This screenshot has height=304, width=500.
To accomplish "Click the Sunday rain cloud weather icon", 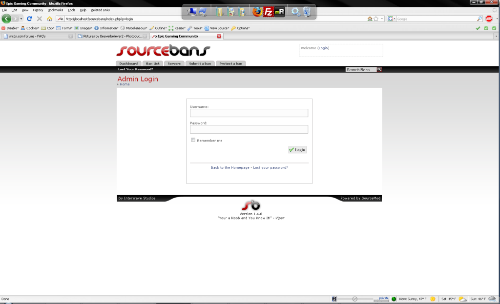I will pyautogui.click(x=492, y=299).
